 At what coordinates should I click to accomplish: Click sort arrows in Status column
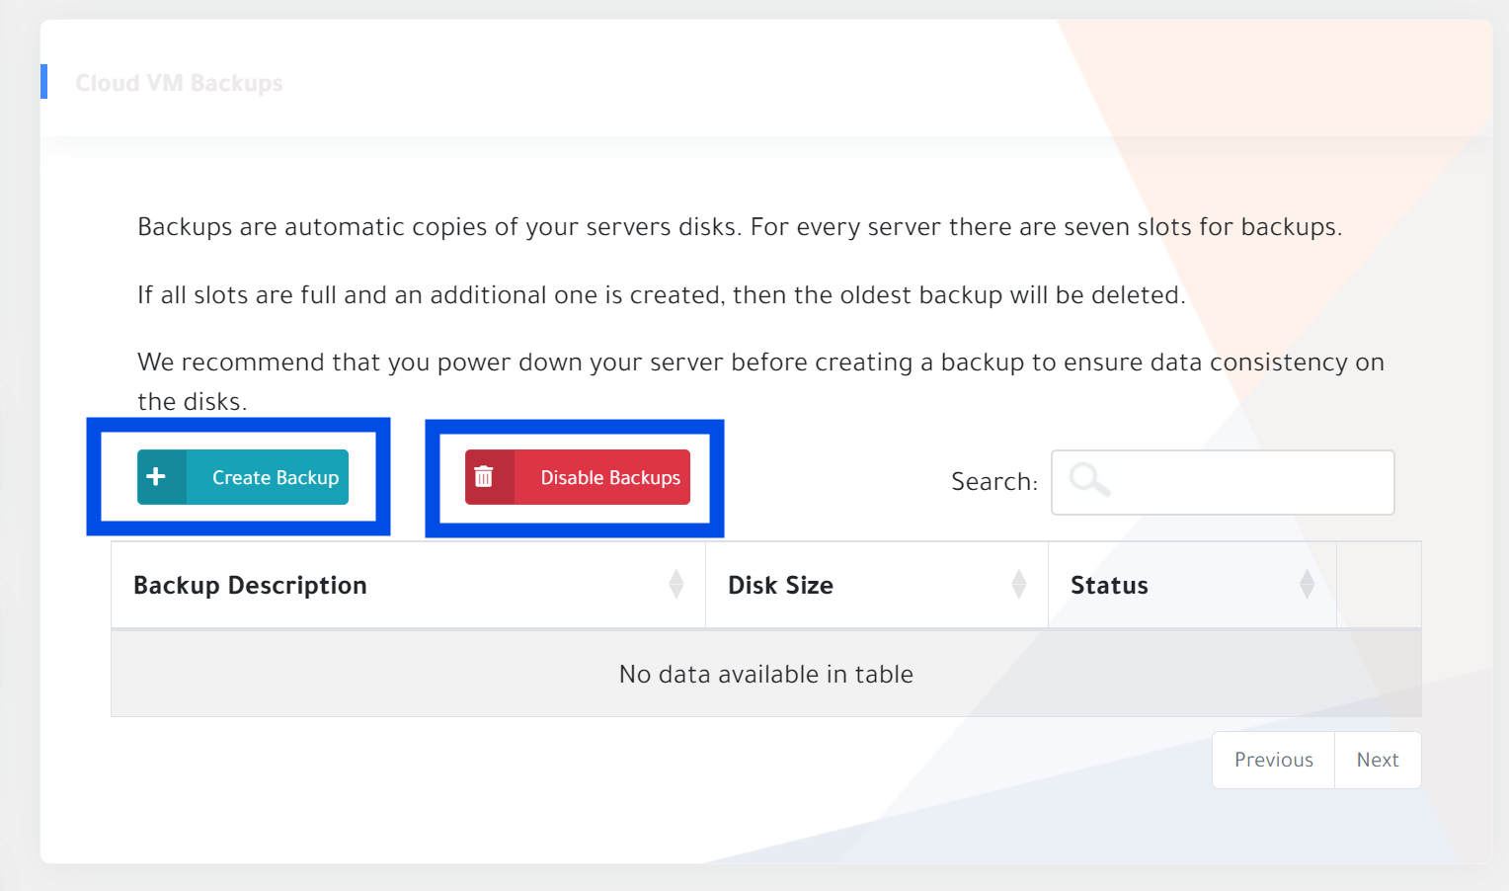[1307, 585]
